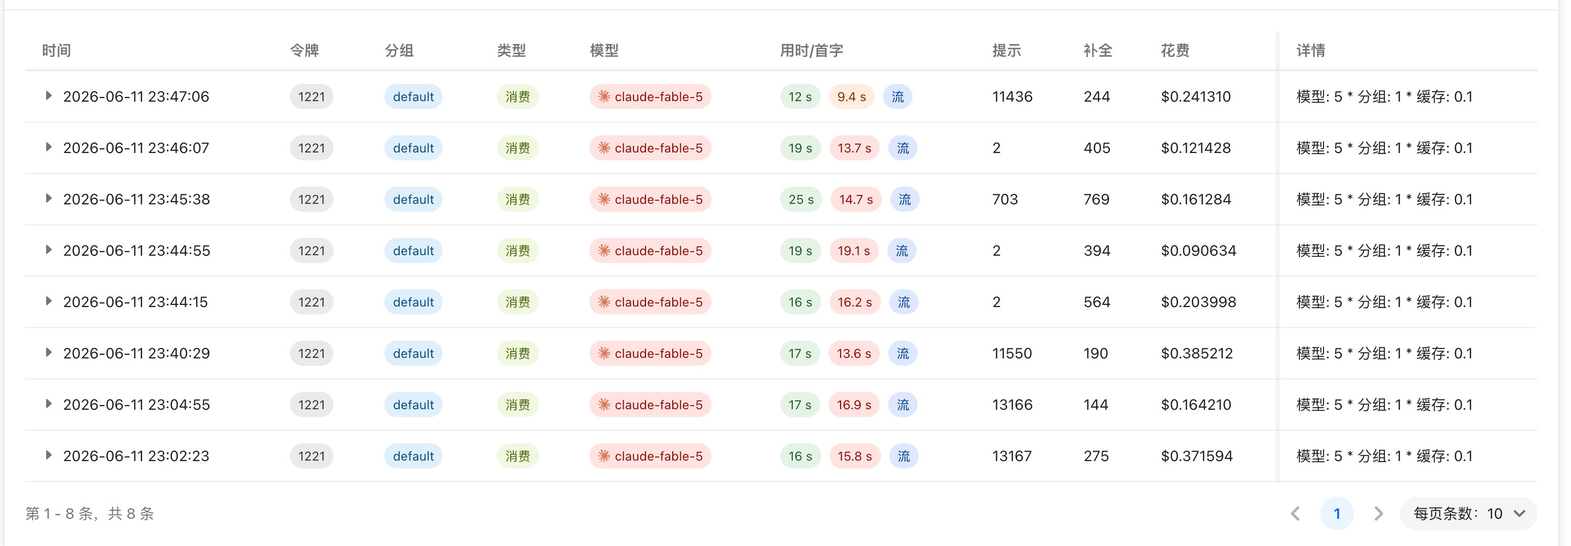The height and width of the screenshot is (546, 1571).
Task: Click the 流 stream badge in the 23:46:07 row
Action: click(x=902, y=148)
